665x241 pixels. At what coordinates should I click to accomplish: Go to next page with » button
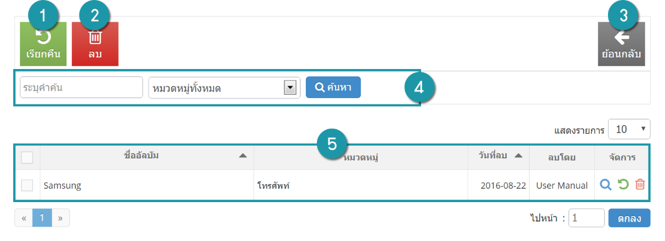coord(60,218)
